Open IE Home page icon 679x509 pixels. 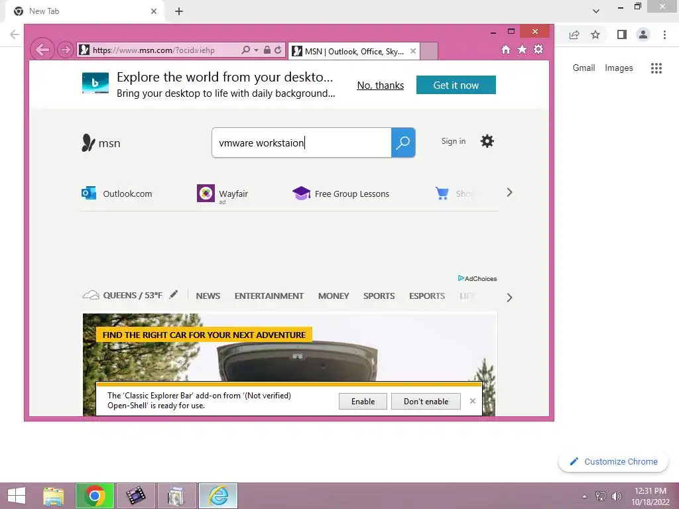coord(506,49)
